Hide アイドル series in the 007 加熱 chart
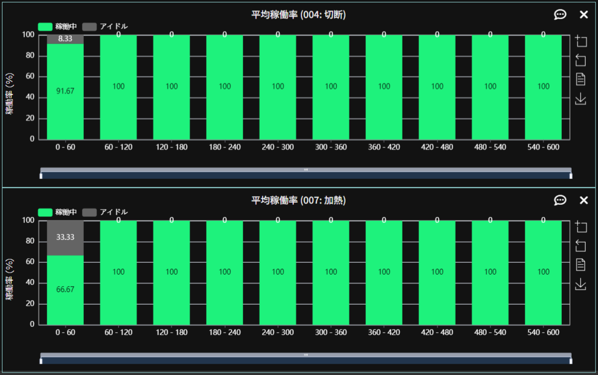This screenshot has height=375, width=598. (105, 212)
